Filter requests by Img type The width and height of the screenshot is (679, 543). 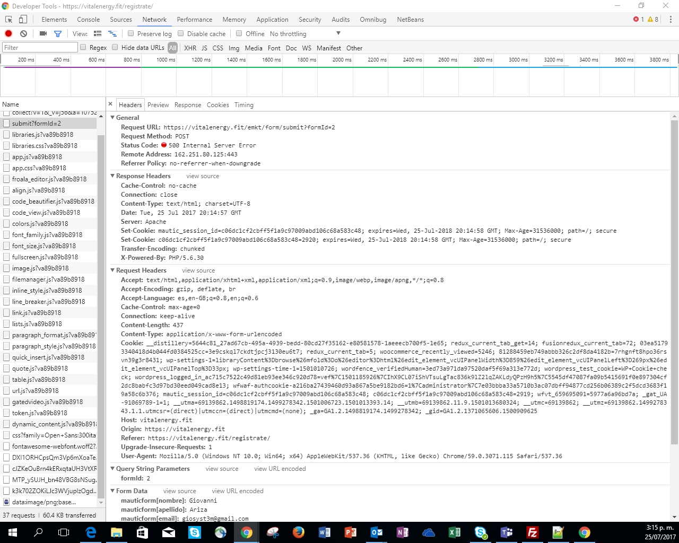coord(234,48)
